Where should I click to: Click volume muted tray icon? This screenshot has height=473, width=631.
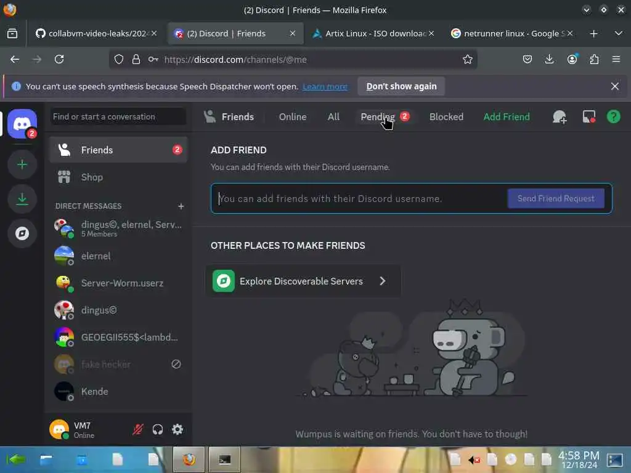[x=474, y=459]
